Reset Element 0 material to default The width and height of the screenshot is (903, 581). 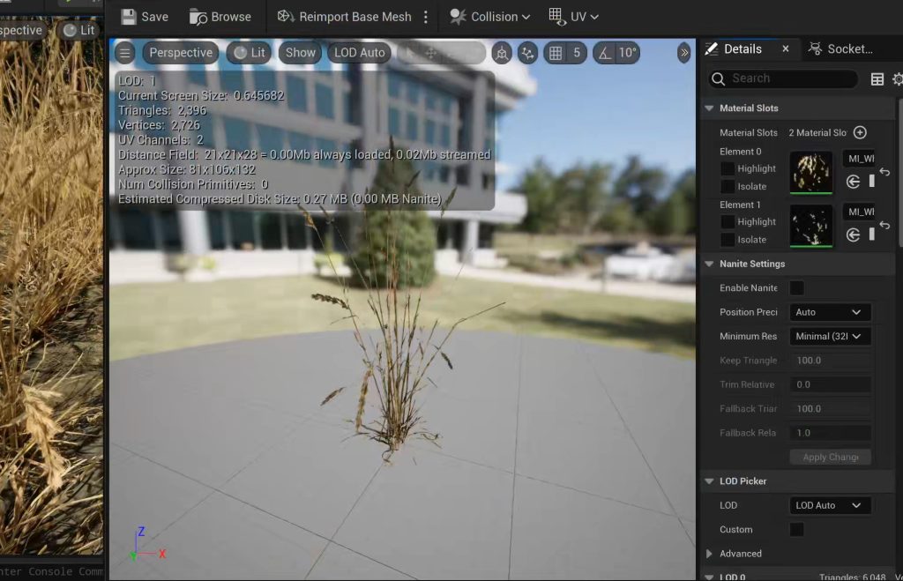pyautogui.click(x=885, y=172)
